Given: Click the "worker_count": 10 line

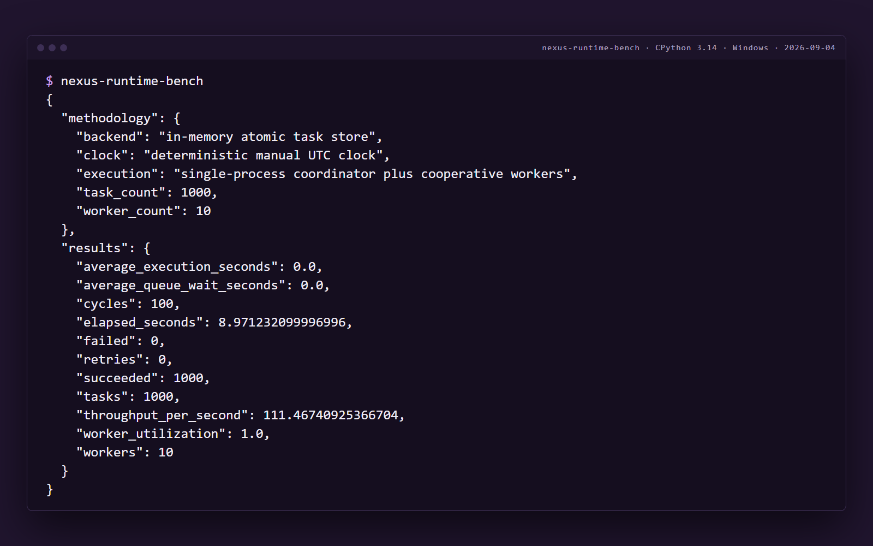Looking at the screenshot, I should [x=143, y=211].
